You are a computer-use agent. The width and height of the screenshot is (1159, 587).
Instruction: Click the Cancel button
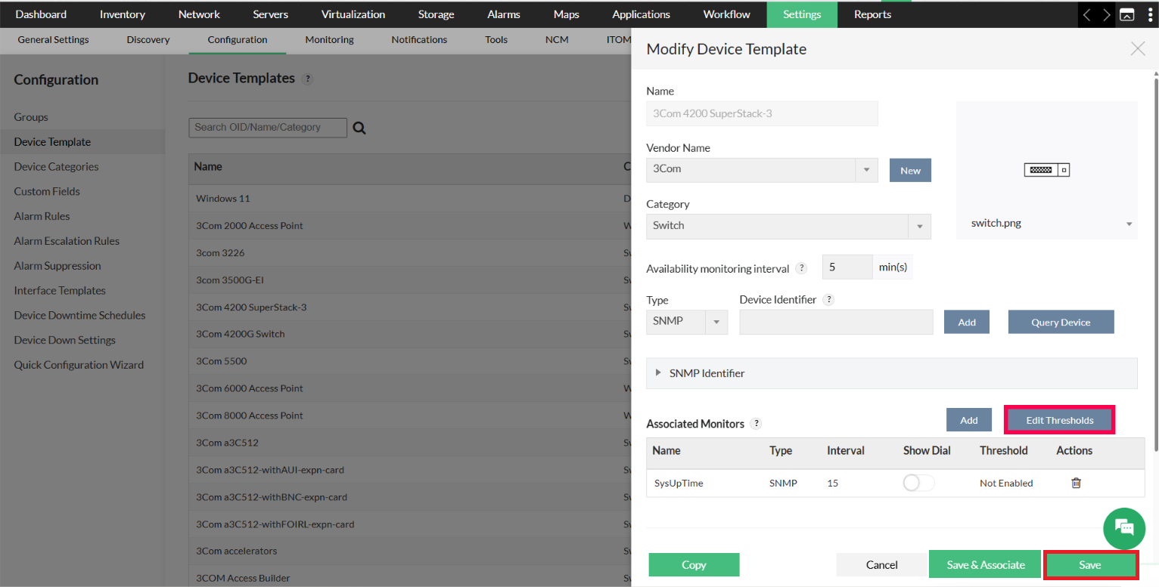coord(882,565)
